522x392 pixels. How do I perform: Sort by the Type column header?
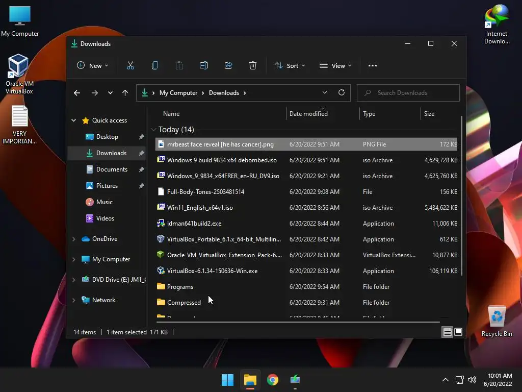click(x=390, y=114)
